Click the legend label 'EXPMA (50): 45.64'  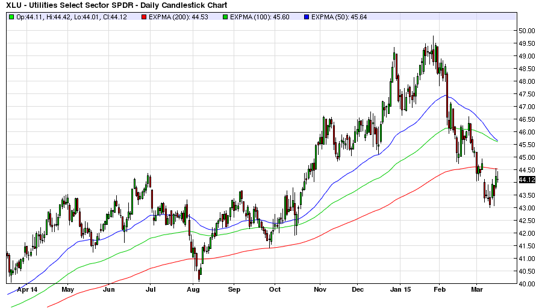(339, 17)
